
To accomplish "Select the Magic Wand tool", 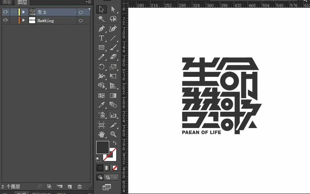I will [102, 19].
